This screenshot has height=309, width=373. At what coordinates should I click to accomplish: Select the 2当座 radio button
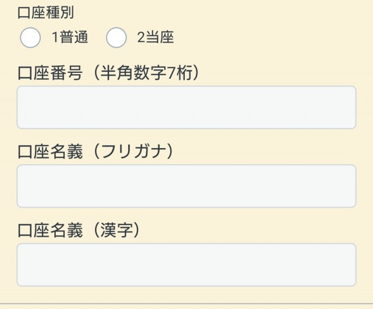tap(116, 38)
